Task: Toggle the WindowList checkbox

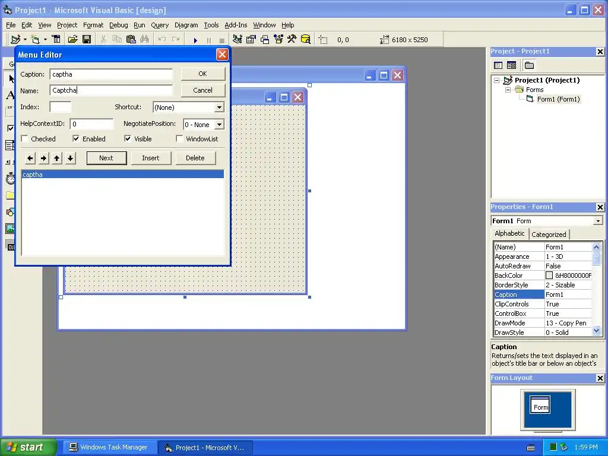Action: [x=179, y=139]
